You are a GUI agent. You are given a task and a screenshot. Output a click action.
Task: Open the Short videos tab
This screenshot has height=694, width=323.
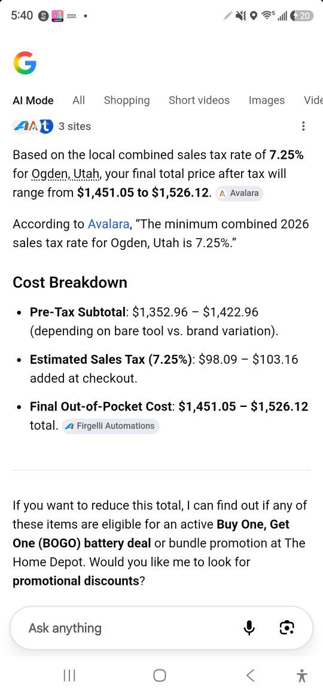click(199, 101)
